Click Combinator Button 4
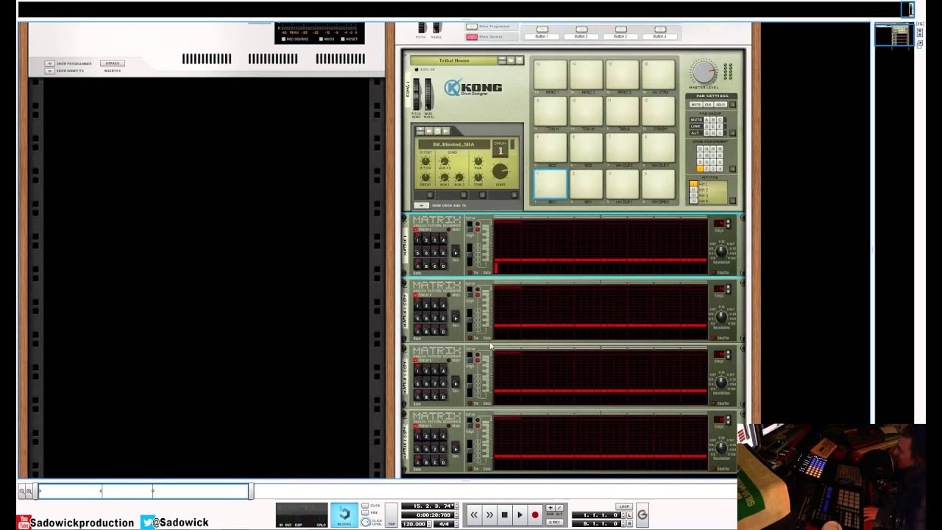The width and height of the screenshot is (942, 530). 660,29
